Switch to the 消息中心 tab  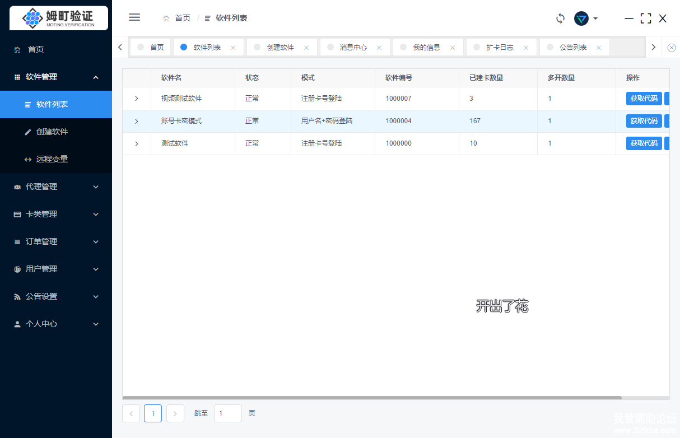click(x=353, y=48)
